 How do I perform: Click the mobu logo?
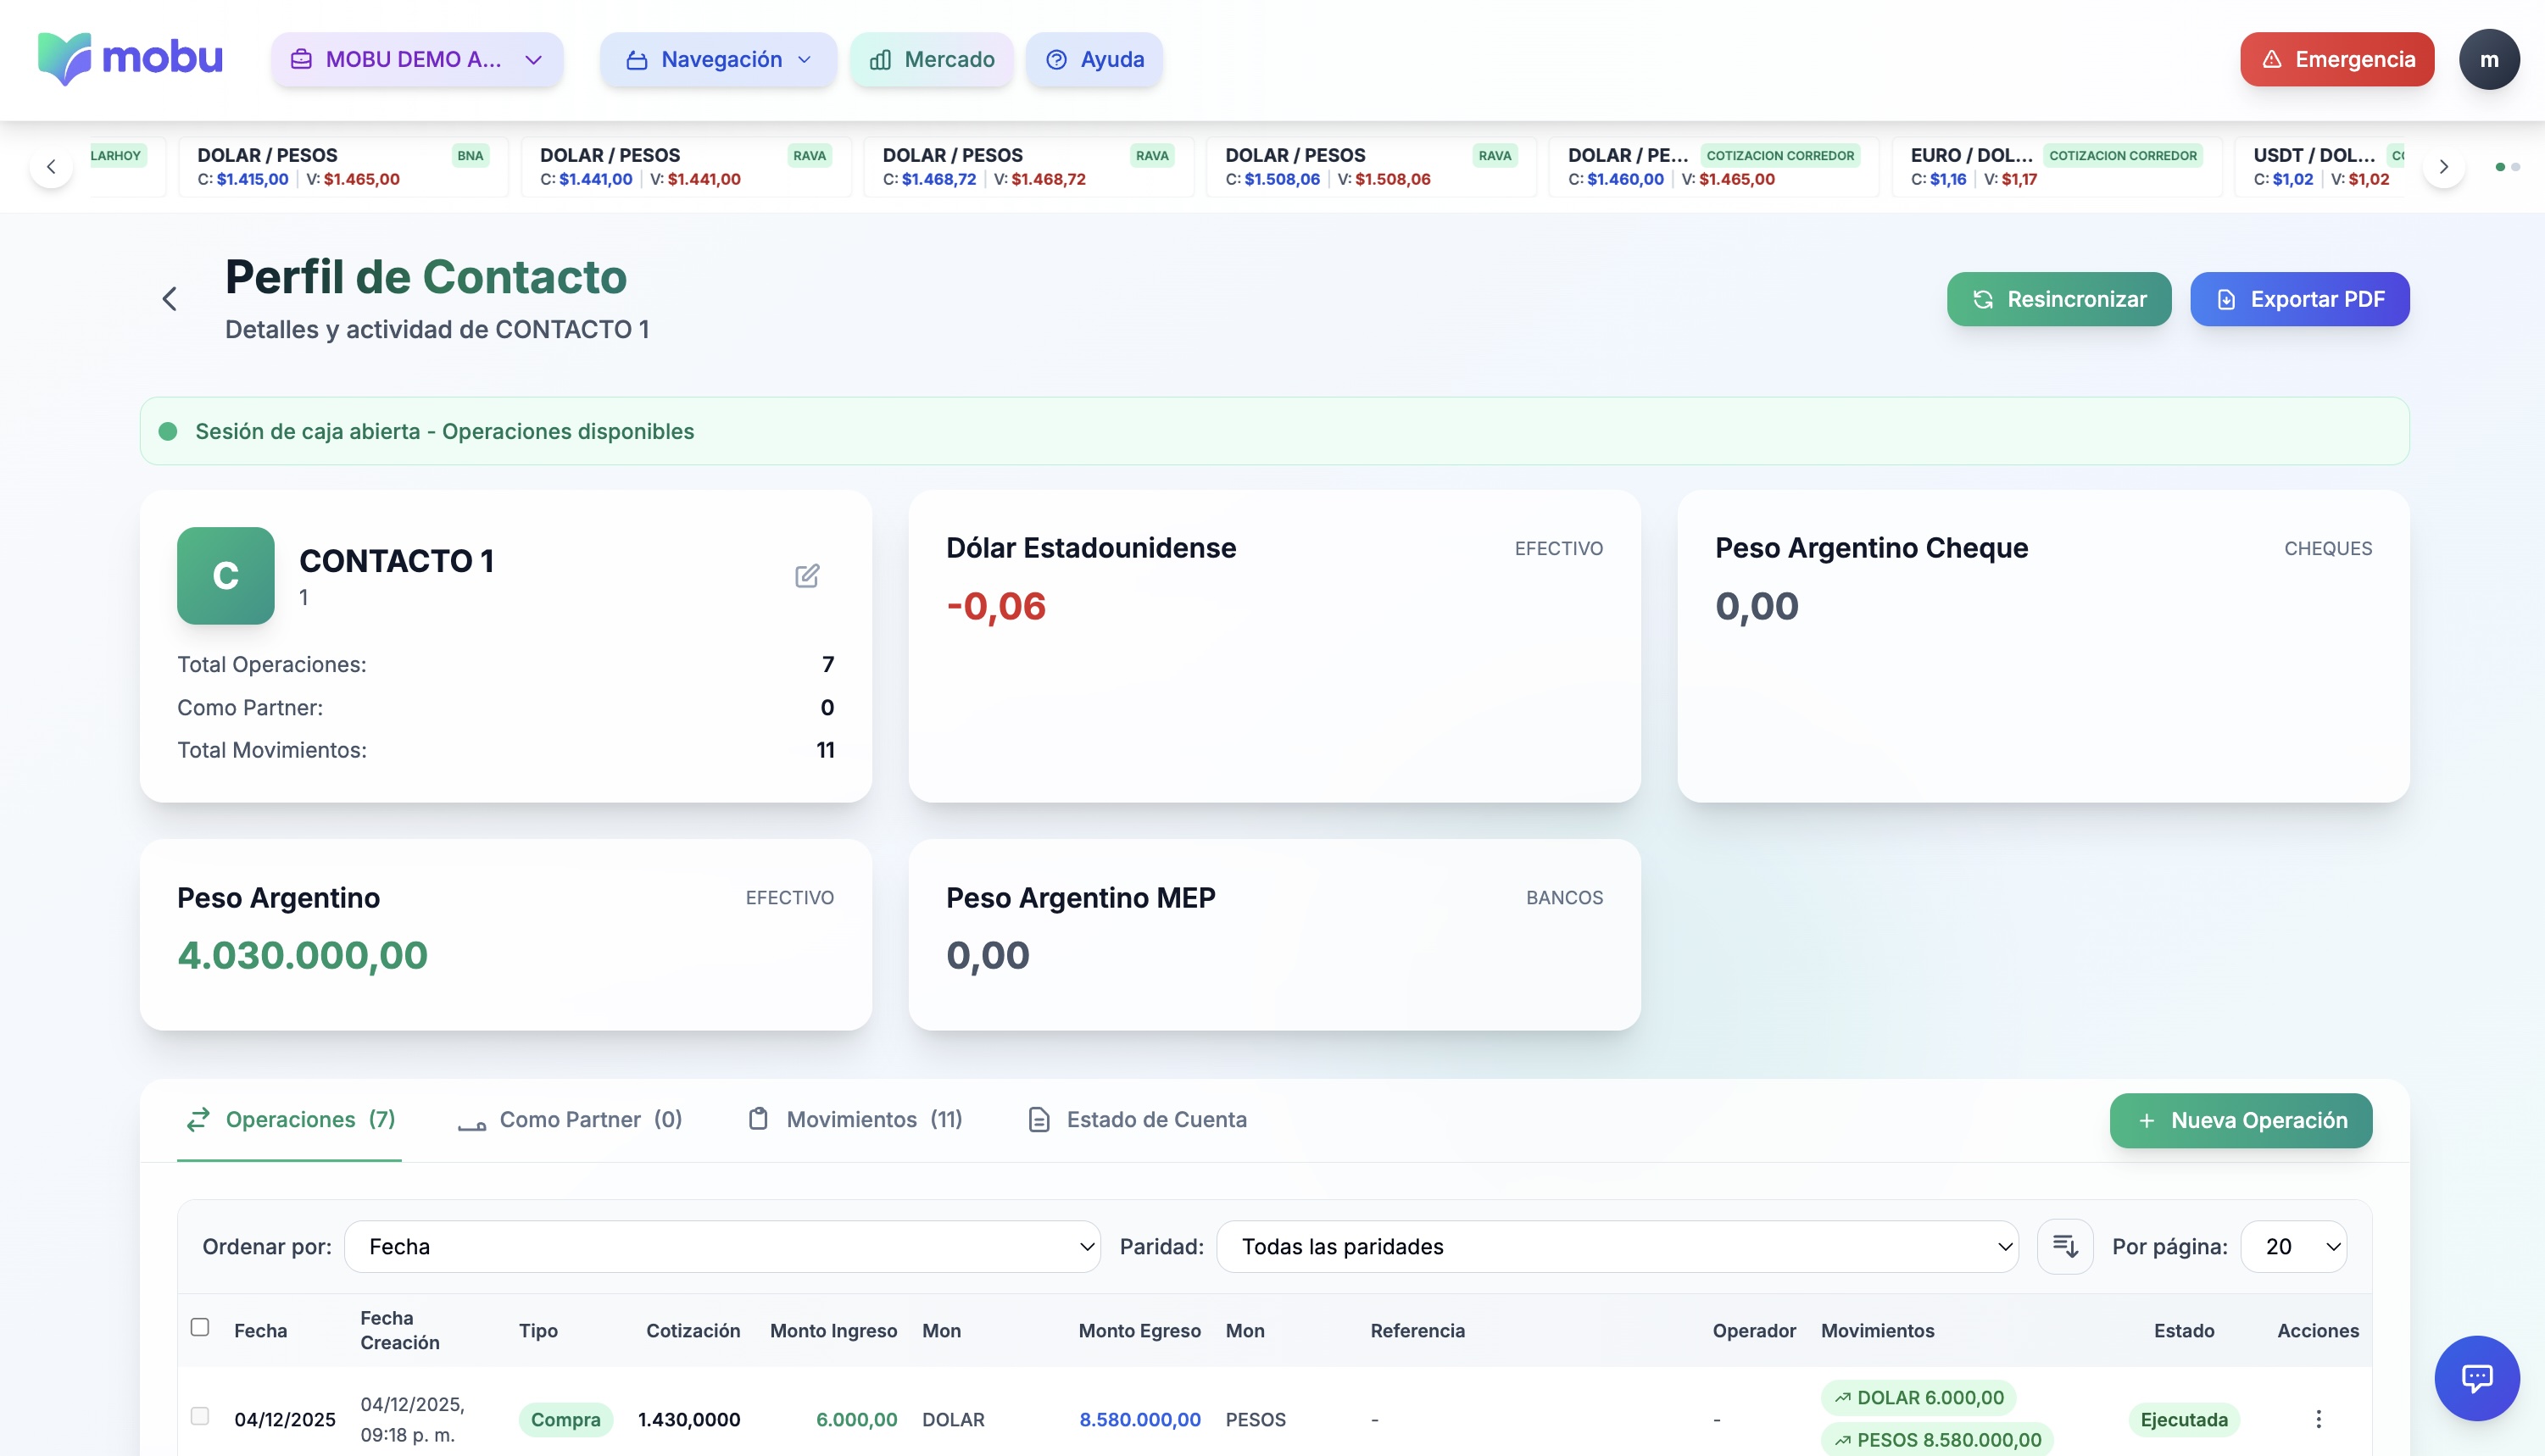(130, 58)
